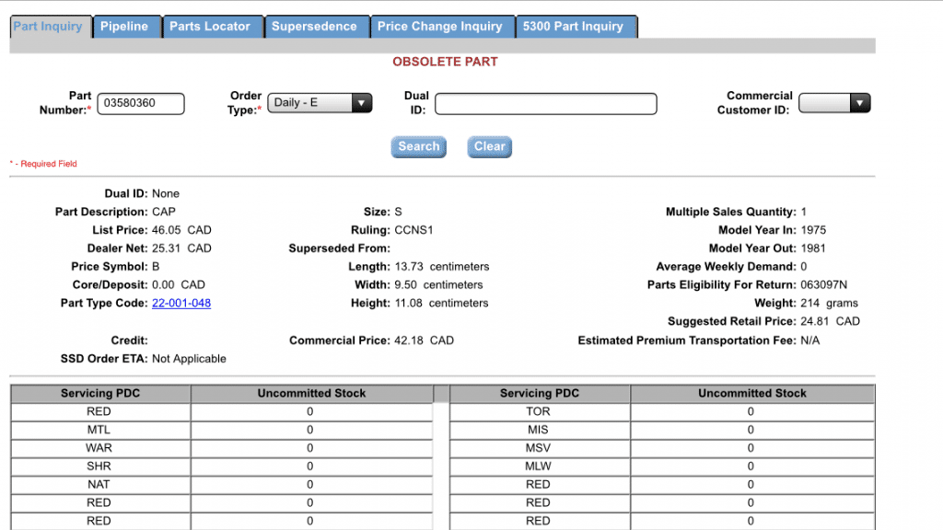Viewport: 943px width, 530px height.
Task: Choose the MSV servicing PDC cell
Action: [x=538, y=448]
